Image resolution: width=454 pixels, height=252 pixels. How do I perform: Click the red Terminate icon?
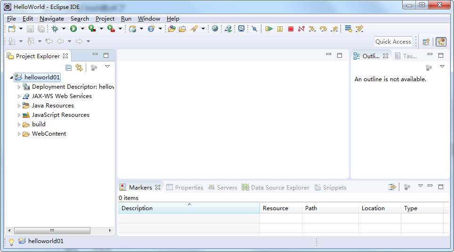point(291,29)
